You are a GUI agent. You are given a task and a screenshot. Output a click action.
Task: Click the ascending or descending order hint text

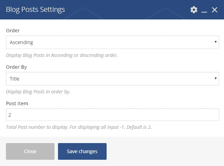[x=62, y=55]
